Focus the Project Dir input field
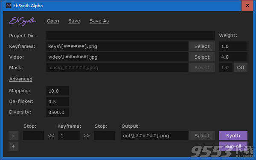This screenshot has width=256, height=160. [x=130, y=35]
